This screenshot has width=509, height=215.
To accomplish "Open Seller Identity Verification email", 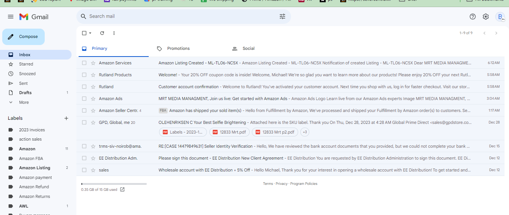I will tap(290, 146).
